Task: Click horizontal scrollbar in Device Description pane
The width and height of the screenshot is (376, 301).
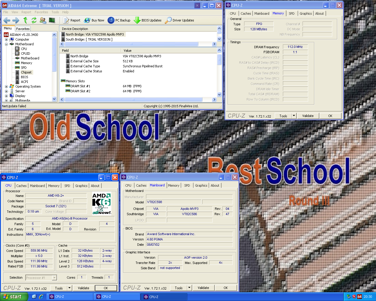Action: 131,44
